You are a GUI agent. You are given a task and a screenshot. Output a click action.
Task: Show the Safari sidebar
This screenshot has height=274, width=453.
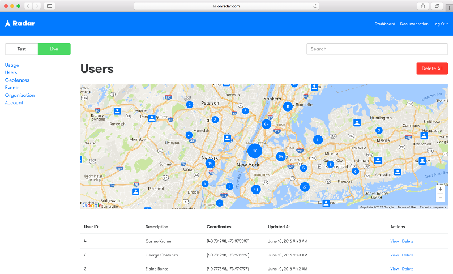click(50, 6)
